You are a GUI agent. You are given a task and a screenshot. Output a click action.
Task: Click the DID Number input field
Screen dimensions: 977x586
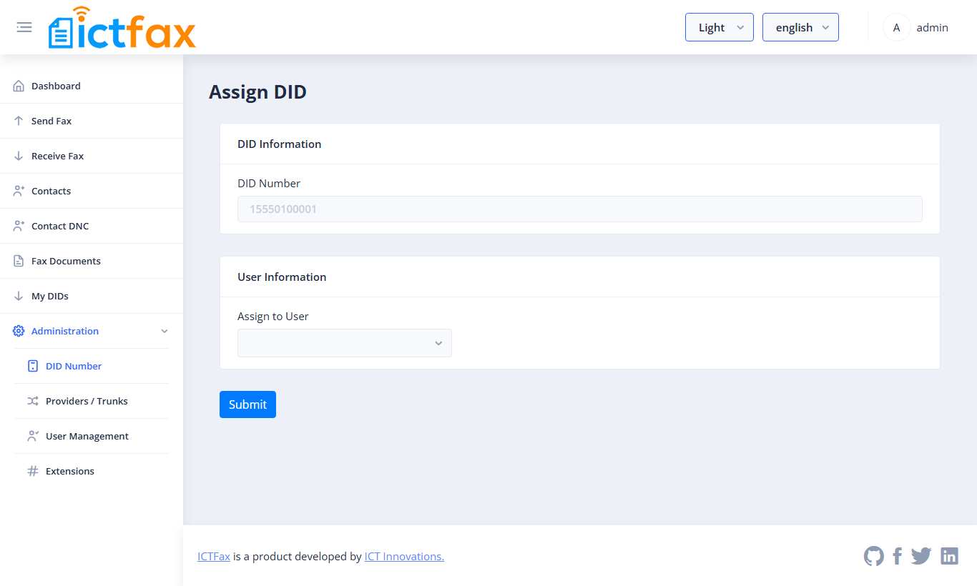click(580, 209)
